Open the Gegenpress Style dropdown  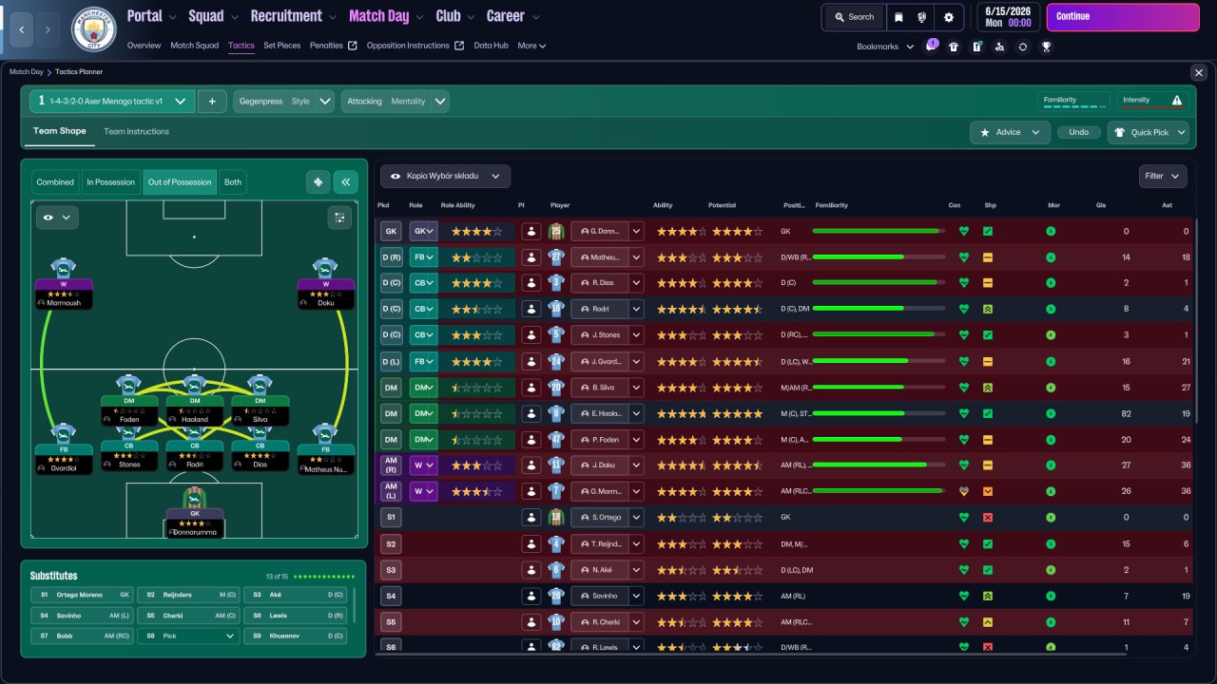[x=283, y=101]
